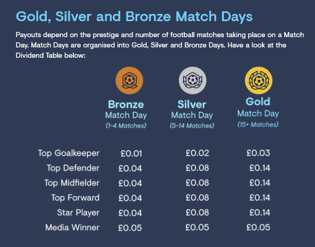Click the Top Midfielder row label

72,183
